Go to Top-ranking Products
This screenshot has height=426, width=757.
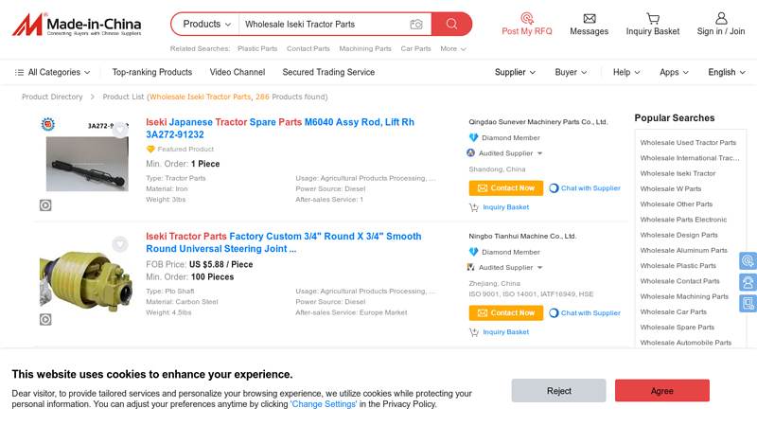click(151, 72)
